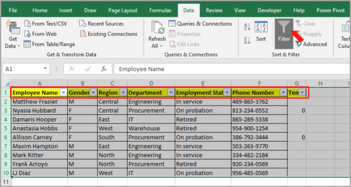The image size is (351, 187).
Task: Open Phone Number filter dropdown
Action: click(x=283, y=93)
